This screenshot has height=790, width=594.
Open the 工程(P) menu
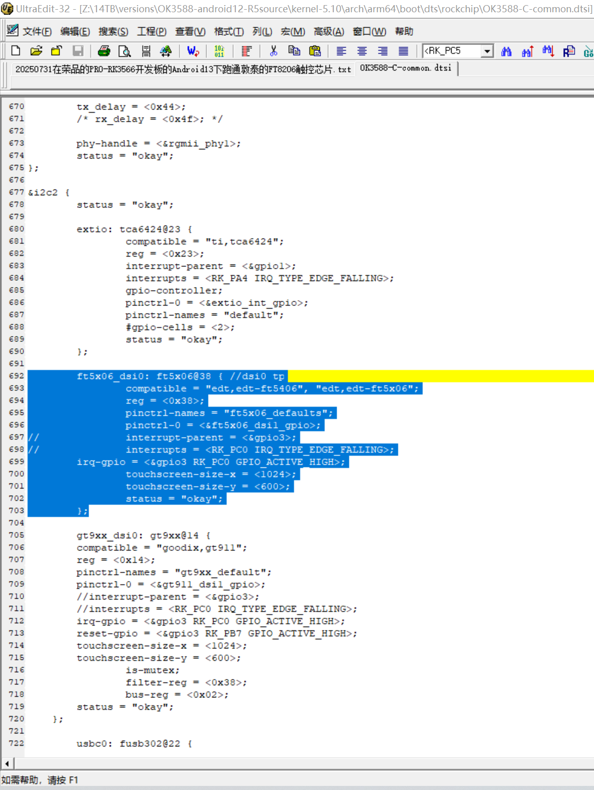pos(152,32)
